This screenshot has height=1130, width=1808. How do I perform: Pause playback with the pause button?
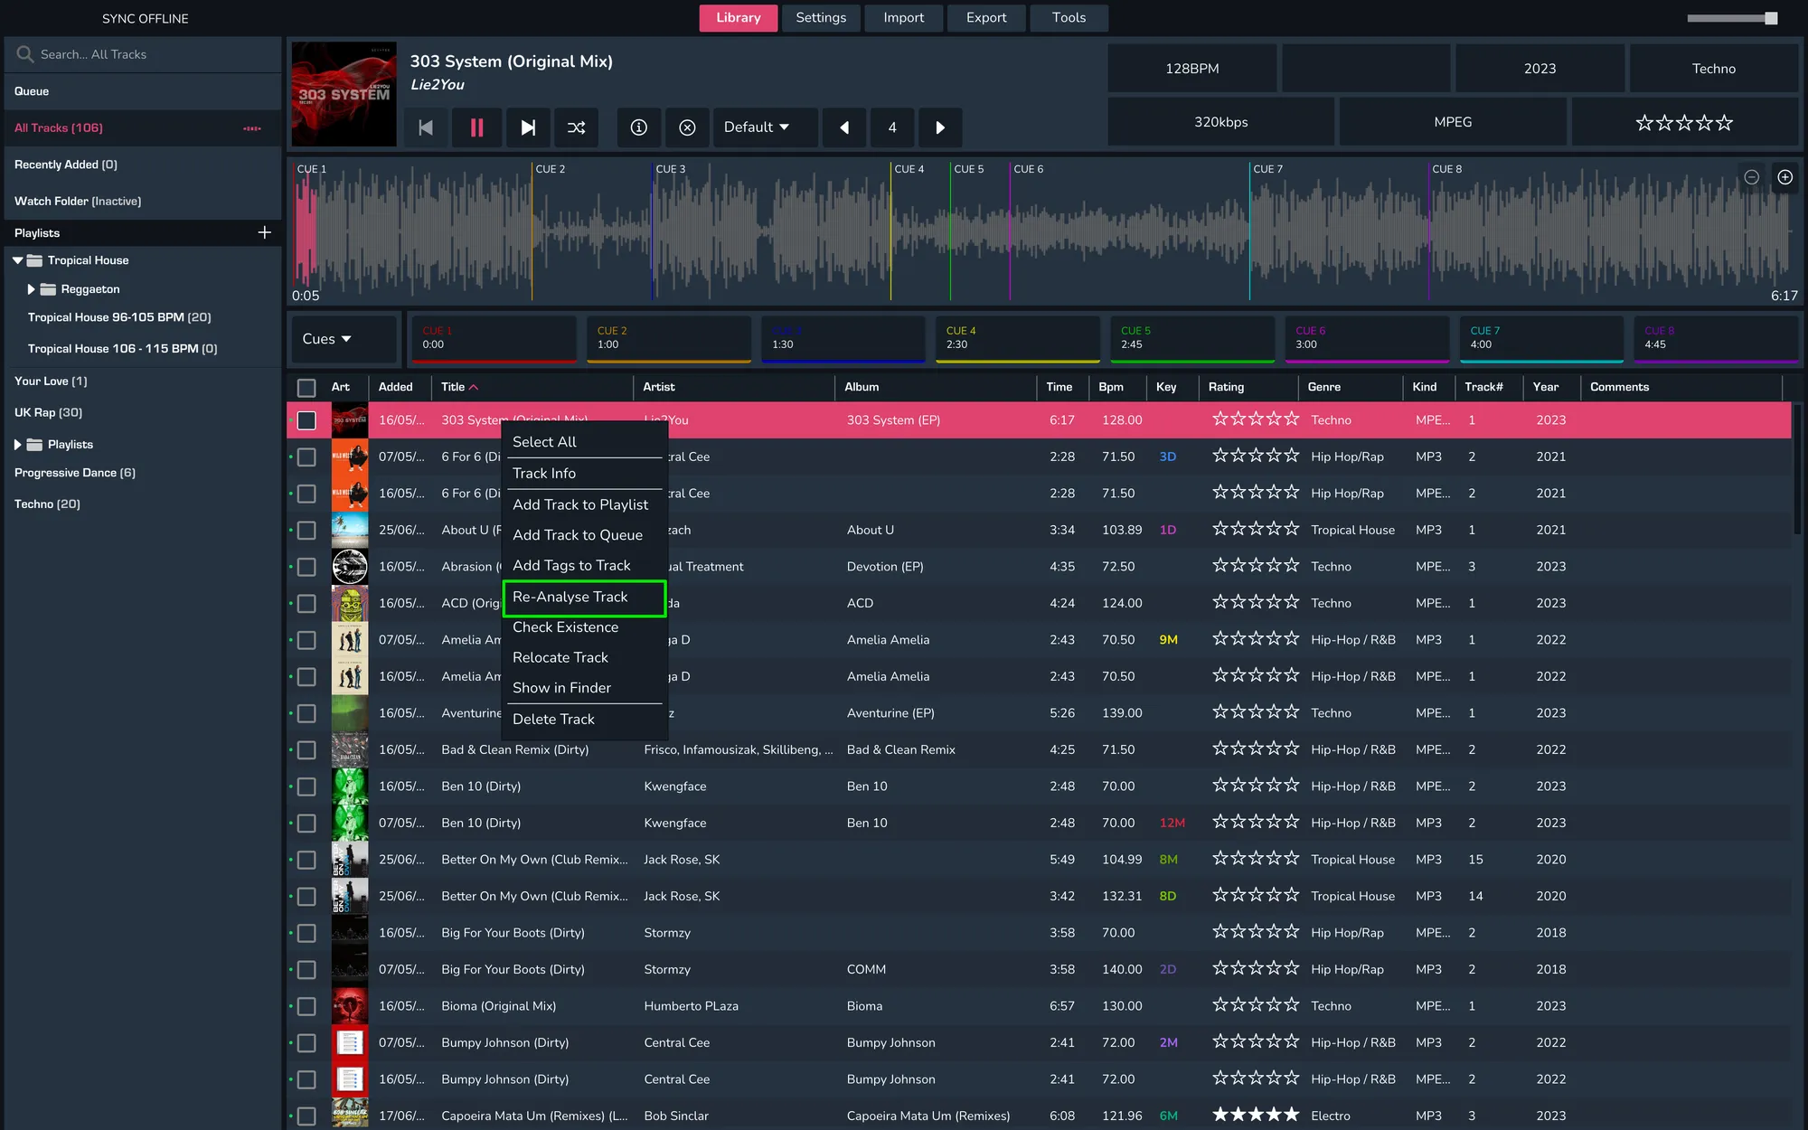point(476,127)
